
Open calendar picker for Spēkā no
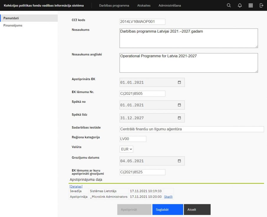(x=179, y=105)
